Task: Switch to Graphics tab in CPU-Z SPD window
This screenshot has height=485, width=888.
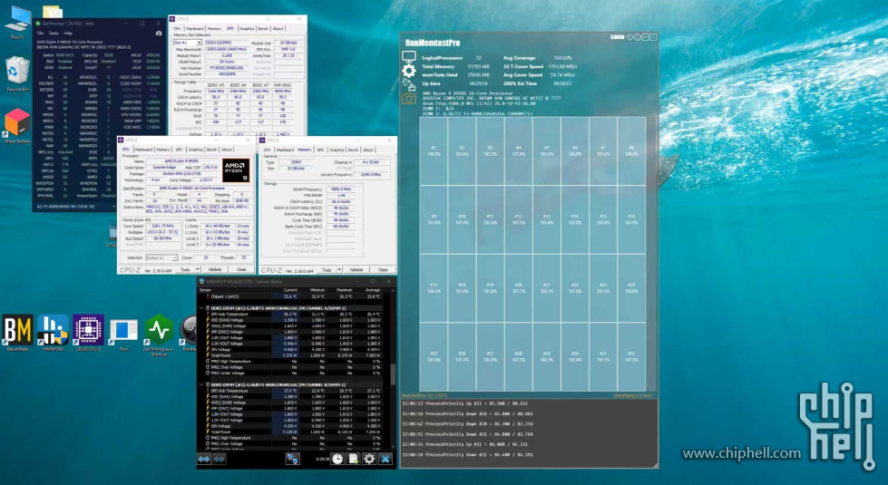Action: tap(247, 28)
